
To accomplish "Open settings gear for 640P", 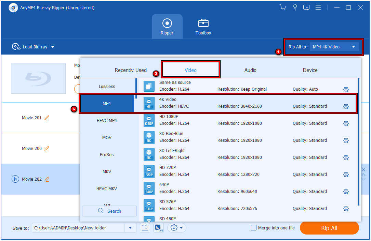I will pos(346,192).
